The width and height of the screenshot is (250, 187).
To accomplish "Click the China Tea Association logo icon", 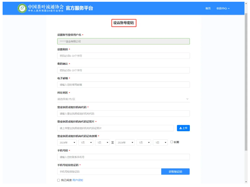I will 22,8.
